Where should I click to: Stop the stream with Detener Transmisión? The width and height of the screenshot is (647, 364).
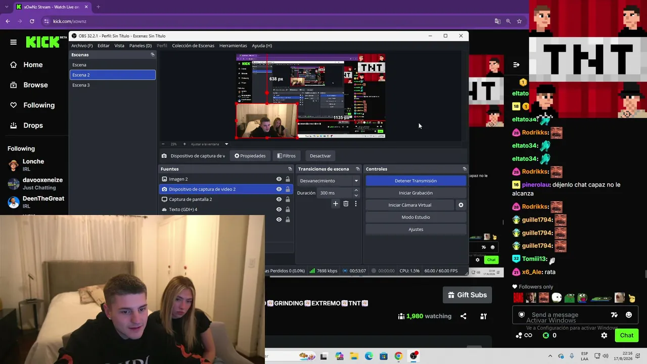[415, 180]
